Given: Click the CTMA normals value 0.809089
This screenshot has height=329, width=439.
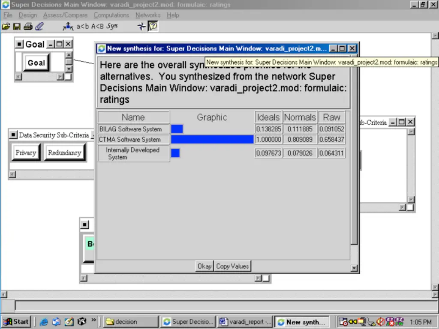Looking at the screenshot, I should (300, 139).
